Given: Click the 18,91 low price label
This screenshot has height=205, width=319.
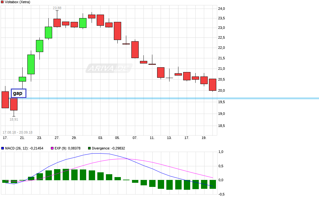Looking at the screenshot, I should pyautogui.click(x=14, y=119).
